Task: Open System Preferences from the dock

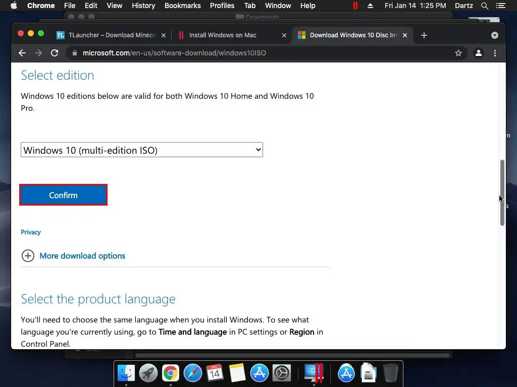Action: coord(281,373)
